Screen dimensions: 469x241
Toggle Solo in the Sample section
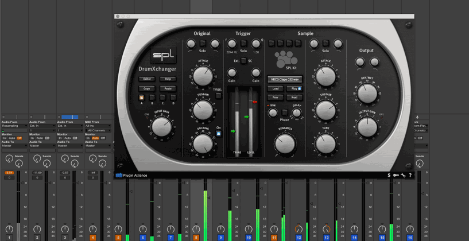click(x=325, y=44)
